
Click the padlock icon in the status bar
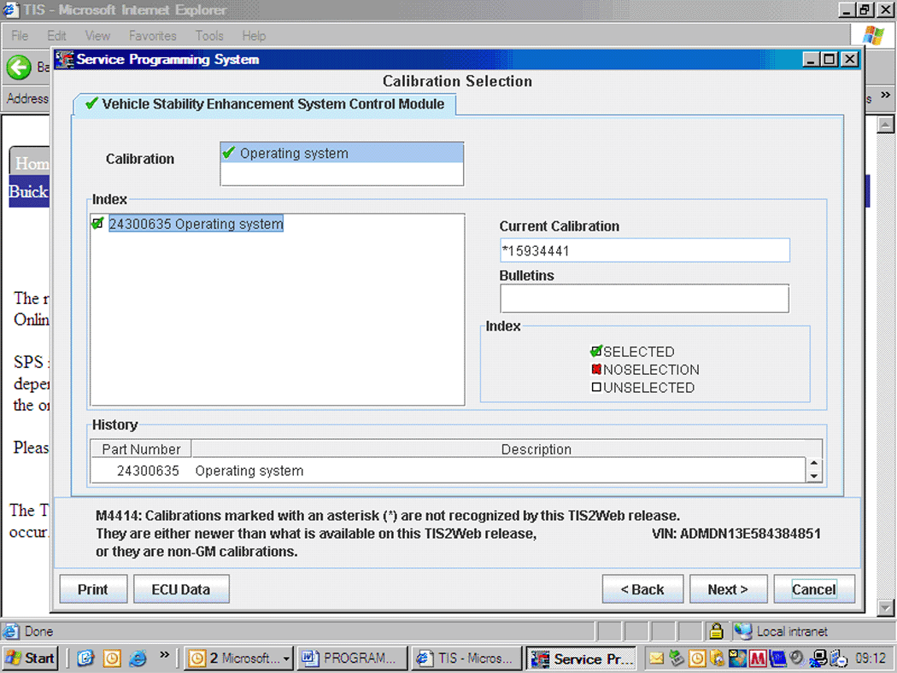coord(717,632)
